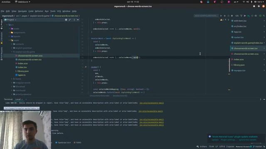The image size is (266, 149).
Task: Select choose-words-screen.scss in project tree
Action: click(x=30, y=55)
